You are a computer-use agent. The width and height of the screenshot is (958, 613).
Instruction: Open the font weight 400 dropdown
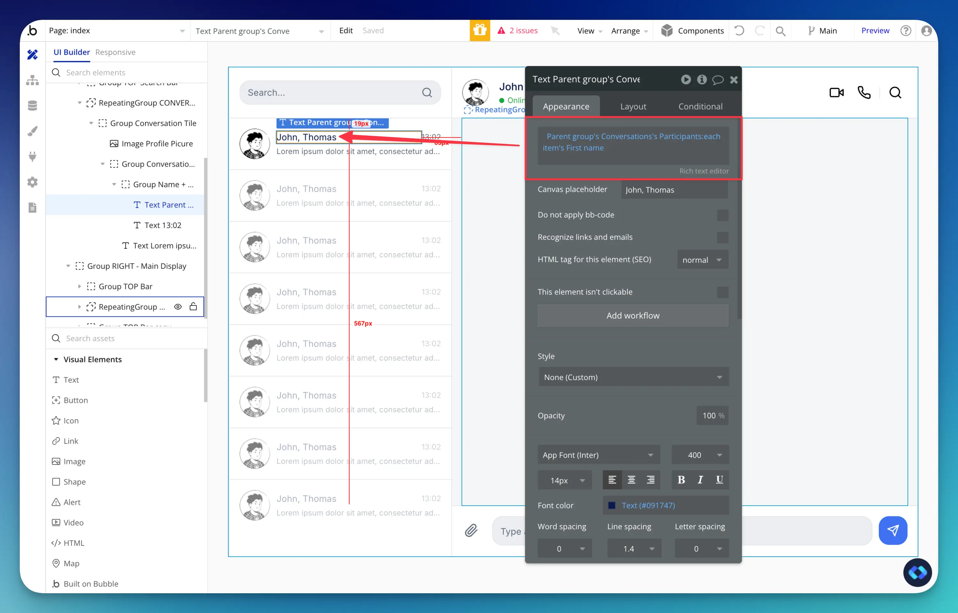(700, 455)
